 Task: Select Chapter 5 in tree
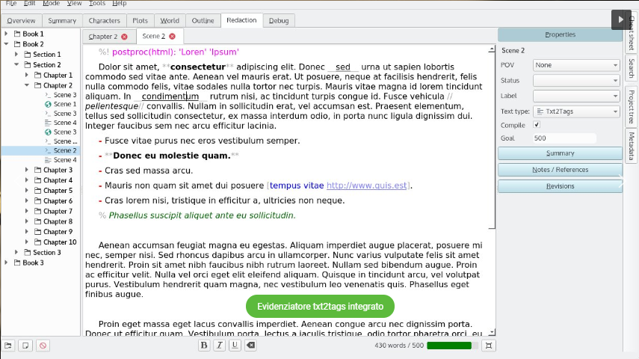click(x=58, y=191)
